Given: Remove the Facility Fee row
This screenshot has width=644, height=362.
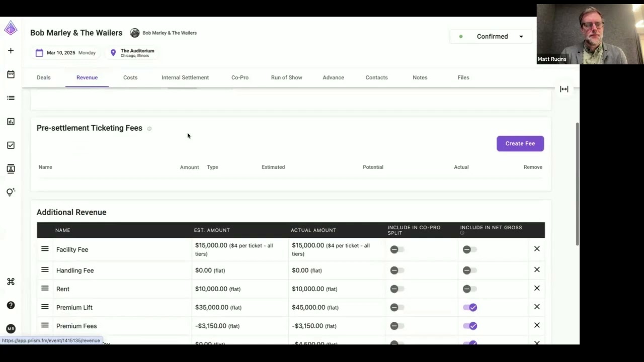Looking at the screenshot, I should click(x=537, y=249).
